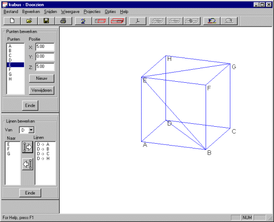Image resolution: width=274 pixels, height=222 pixels.
Task: Remove line using left-arrow button
Action: pos(28,164)
